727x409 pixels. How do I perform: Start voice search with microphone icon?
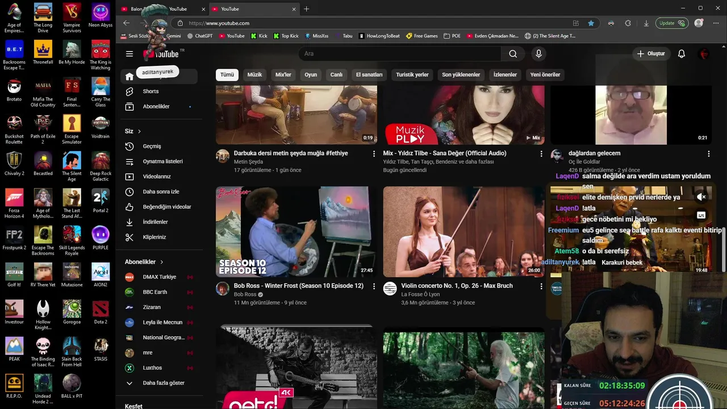click(538, 54)
